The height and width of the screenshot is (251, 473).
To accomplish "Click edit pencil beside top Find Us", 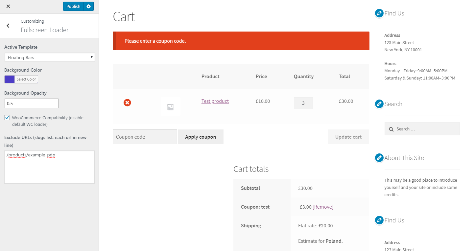I will [x=379, y=13].
